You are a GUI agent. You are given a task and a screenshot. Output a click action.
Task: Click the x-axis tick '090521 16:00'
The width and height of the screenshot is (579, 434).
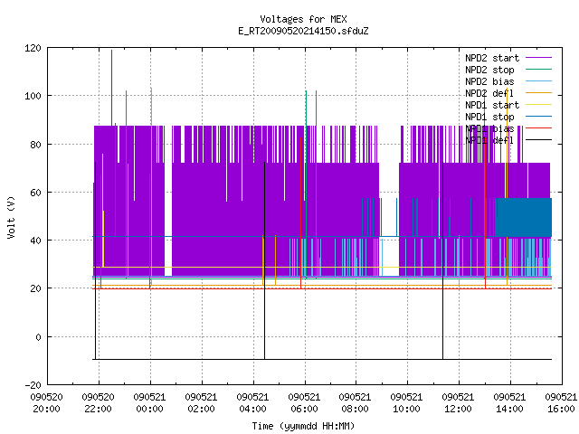[561, 403]
